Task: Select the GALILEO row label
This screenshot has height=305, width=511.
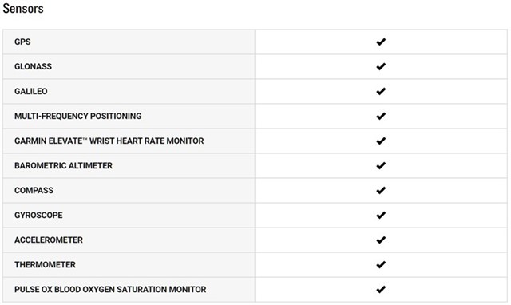Action: (31, 91)
